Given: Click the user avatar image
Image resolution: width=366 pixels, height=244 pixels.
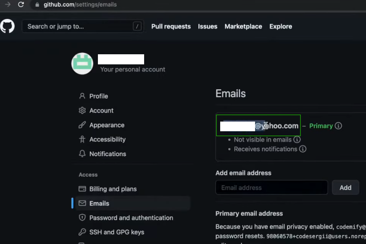Looking at the screenshot, I should coord(82,64).
